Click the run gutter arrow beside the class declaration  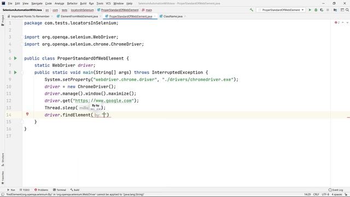pyautogui.click(x=15, y=59)
